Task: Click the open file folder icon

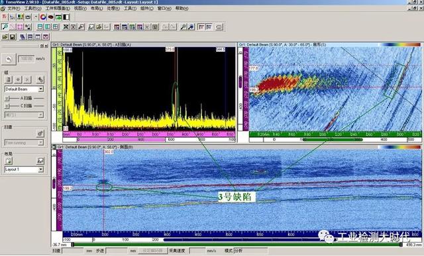Action: [x=5, y=36]
